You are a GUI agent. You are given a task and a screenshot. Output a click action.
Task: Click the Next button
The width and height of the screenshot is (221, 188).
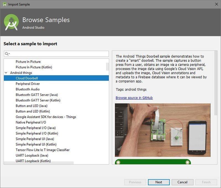click(x=159, y=182)
